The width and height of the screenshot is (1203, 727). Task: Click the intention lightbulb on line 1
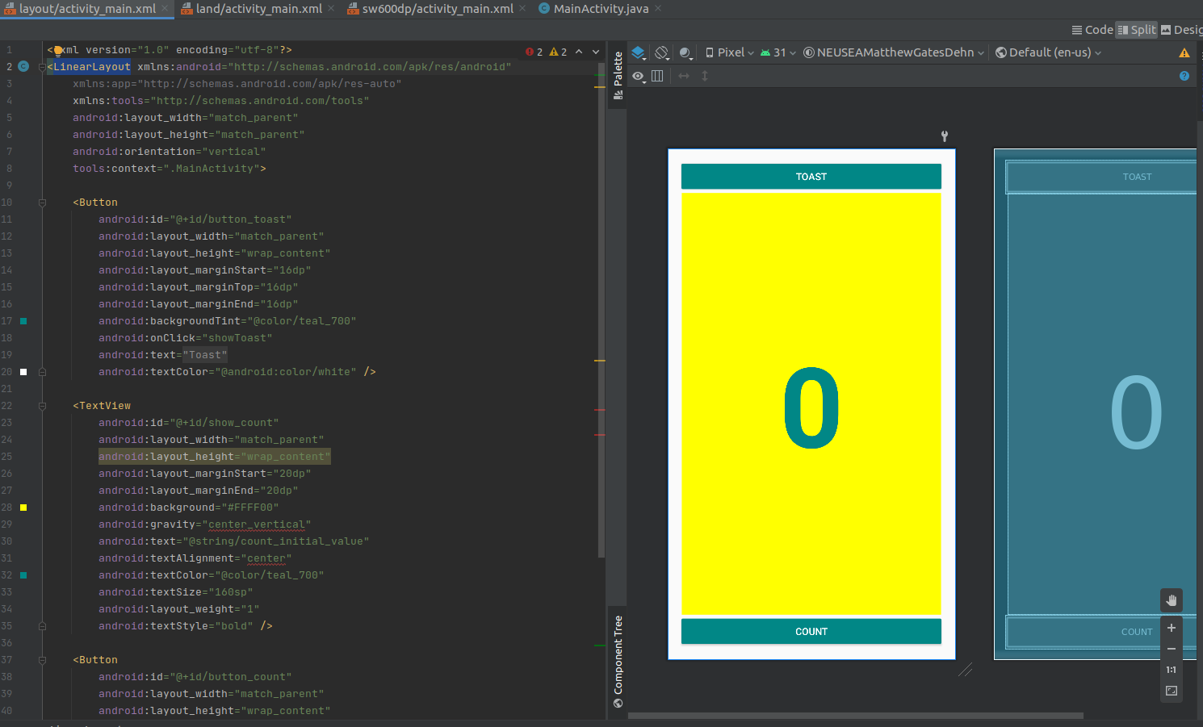click(x=58, y=50)
